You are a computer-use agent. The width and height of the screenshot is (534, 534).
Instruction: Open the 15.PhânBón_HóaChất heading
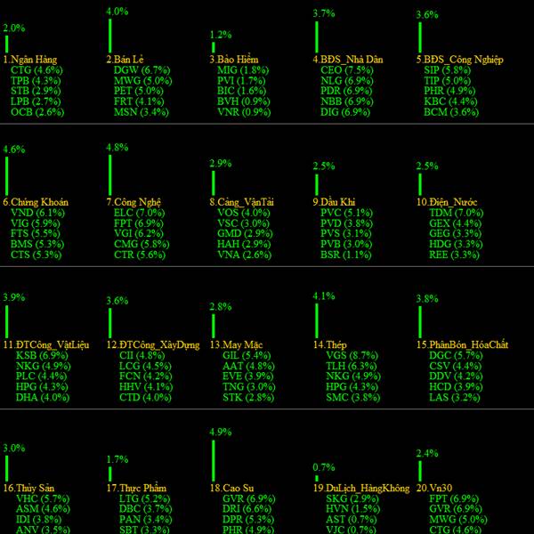point(463,345)
